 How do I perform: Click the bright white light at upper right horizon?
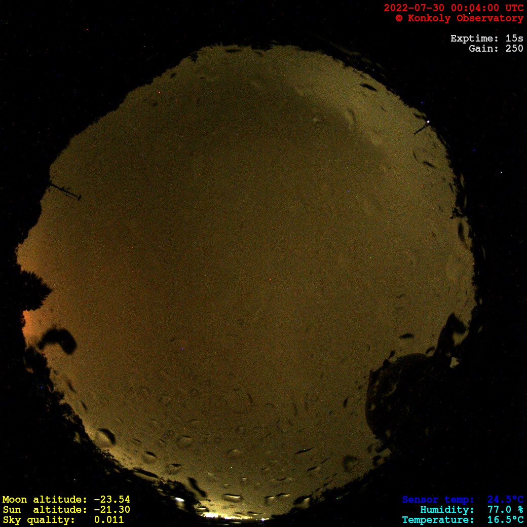click(x=429, y=122)
